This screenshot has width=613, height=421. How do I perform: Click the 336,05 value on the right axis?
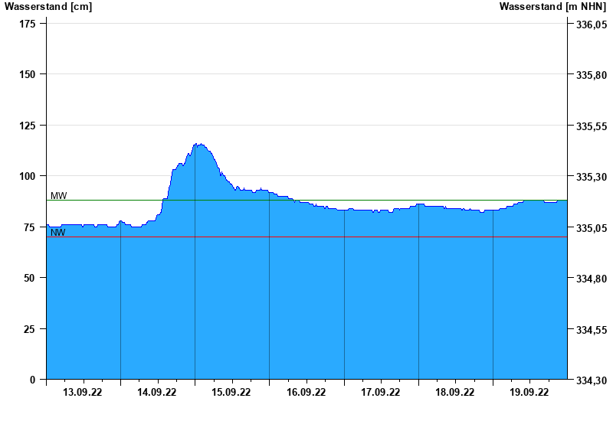591,24
